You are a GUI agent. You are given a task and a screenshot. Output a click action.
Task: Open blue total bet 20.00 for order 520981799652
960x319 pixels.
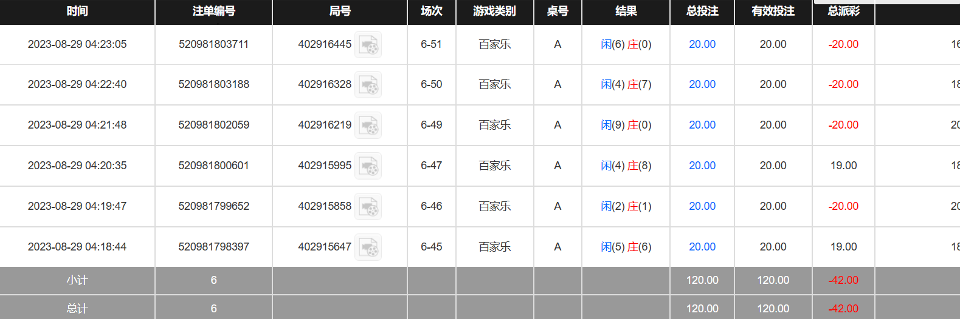(702, 206)
